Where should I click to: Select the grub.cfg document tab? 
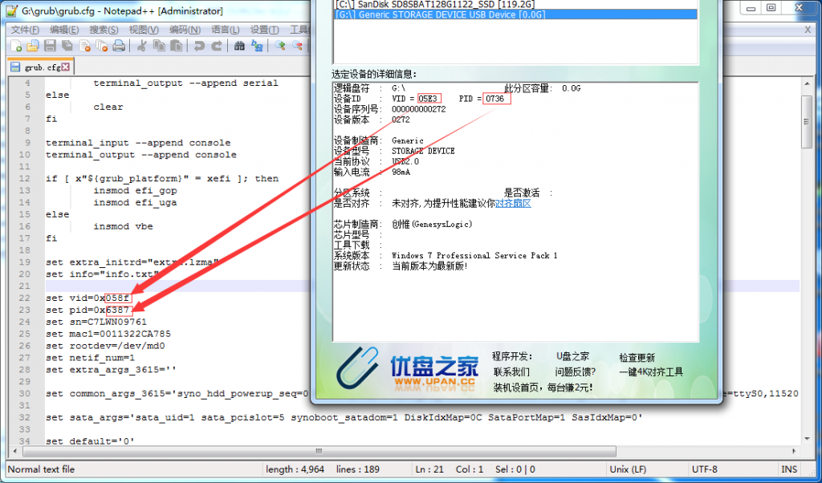(x=41, y=67)
